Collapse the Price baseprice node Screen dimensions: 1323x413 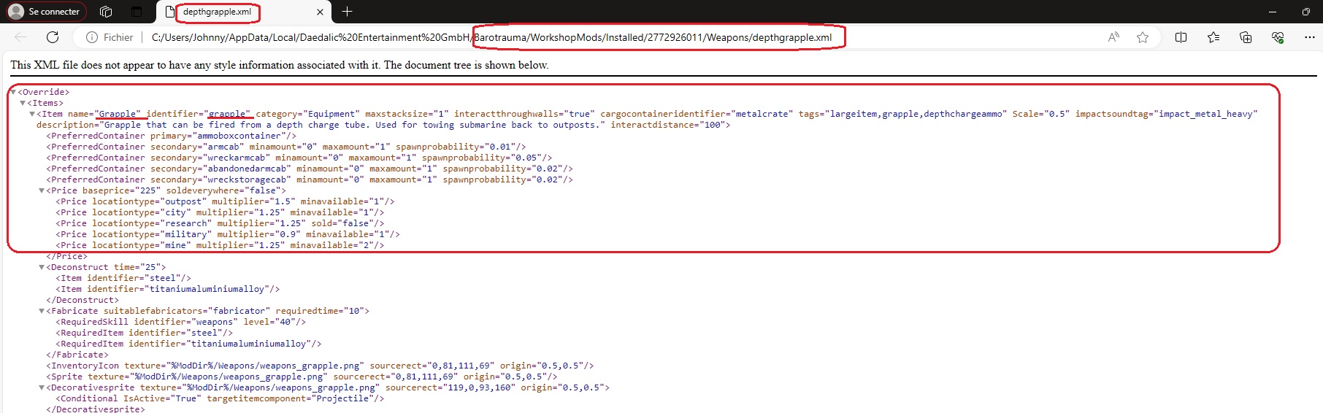pos(42,190)
